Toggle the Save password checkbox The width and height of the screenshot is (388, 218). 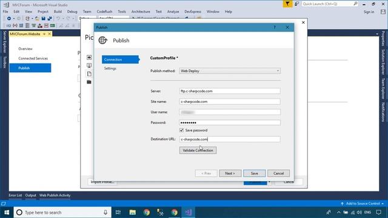click(182, 130)
